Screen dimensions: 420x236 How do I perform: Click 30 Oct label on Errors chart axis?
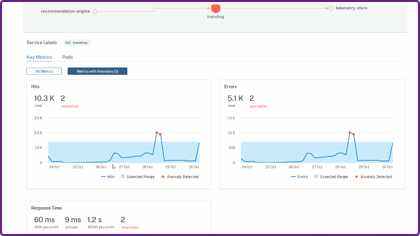387,167
